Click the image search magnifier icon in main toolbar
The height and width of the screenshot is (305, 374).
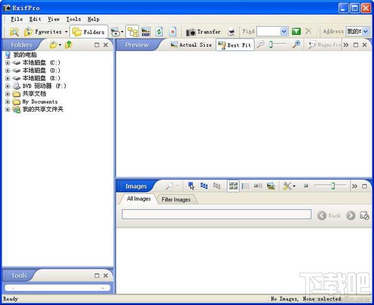[x=14, y=32]
